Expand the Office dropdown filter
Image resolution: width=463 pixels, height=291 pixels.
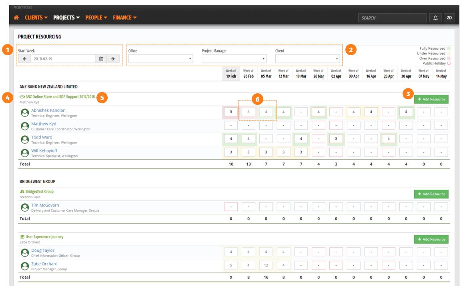tap(160, 58)
